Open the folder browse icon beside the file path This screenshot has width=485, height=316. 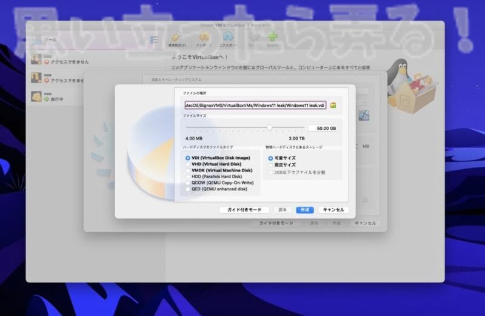point(333,106)
